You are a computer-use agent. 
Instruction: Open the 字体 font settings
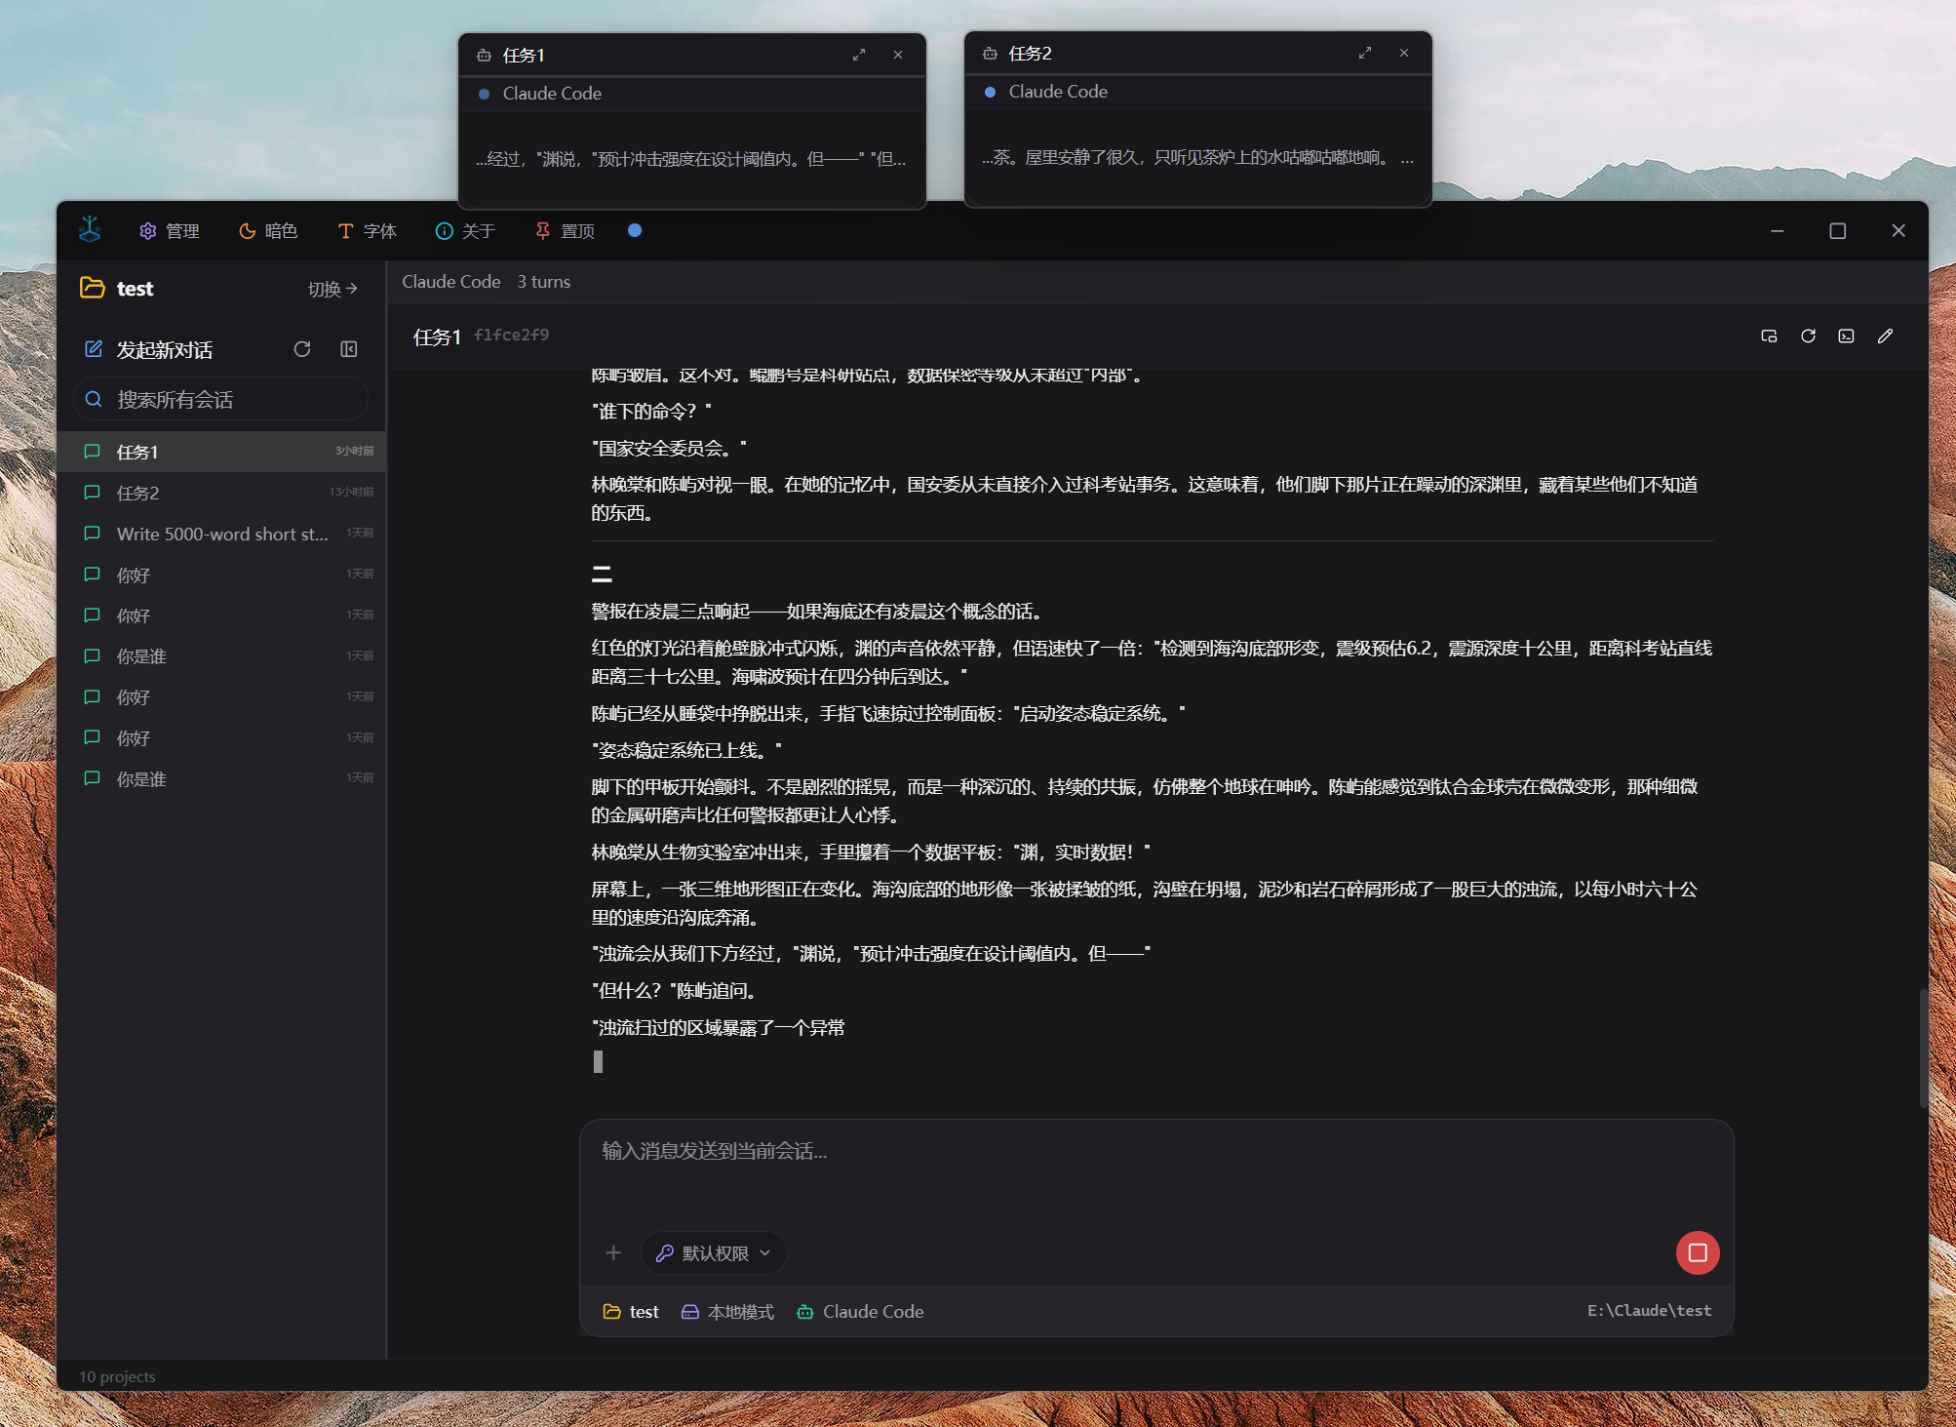(x=367, y=231)
